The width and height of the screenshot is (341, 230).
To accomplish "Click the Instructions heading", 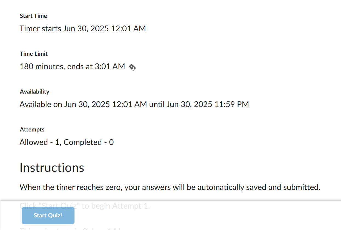I will click(x=52, y=167).
